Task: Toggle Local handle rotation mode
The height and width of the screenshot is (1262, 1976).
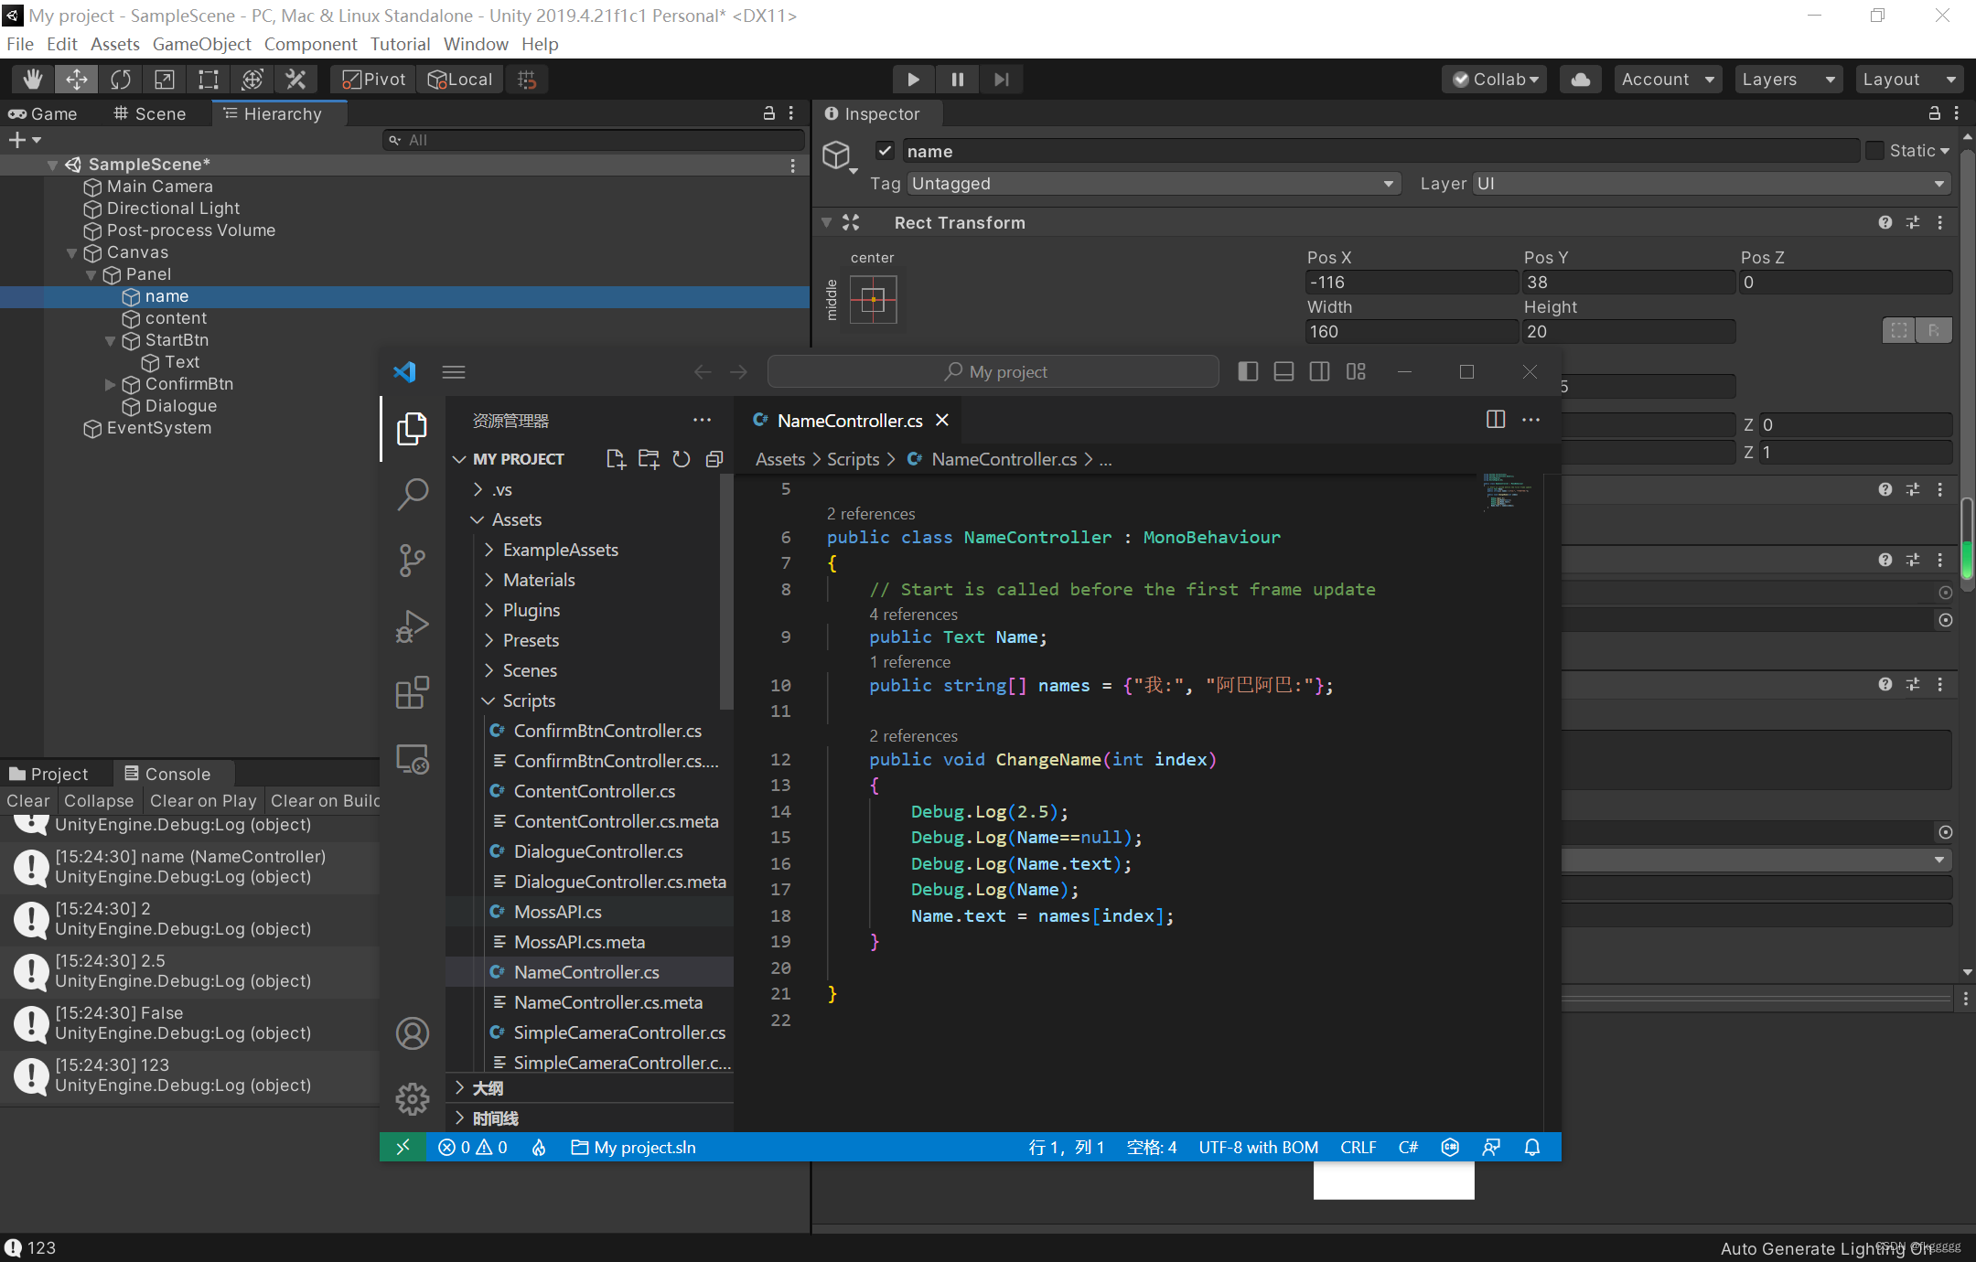Action: [460, 80]
